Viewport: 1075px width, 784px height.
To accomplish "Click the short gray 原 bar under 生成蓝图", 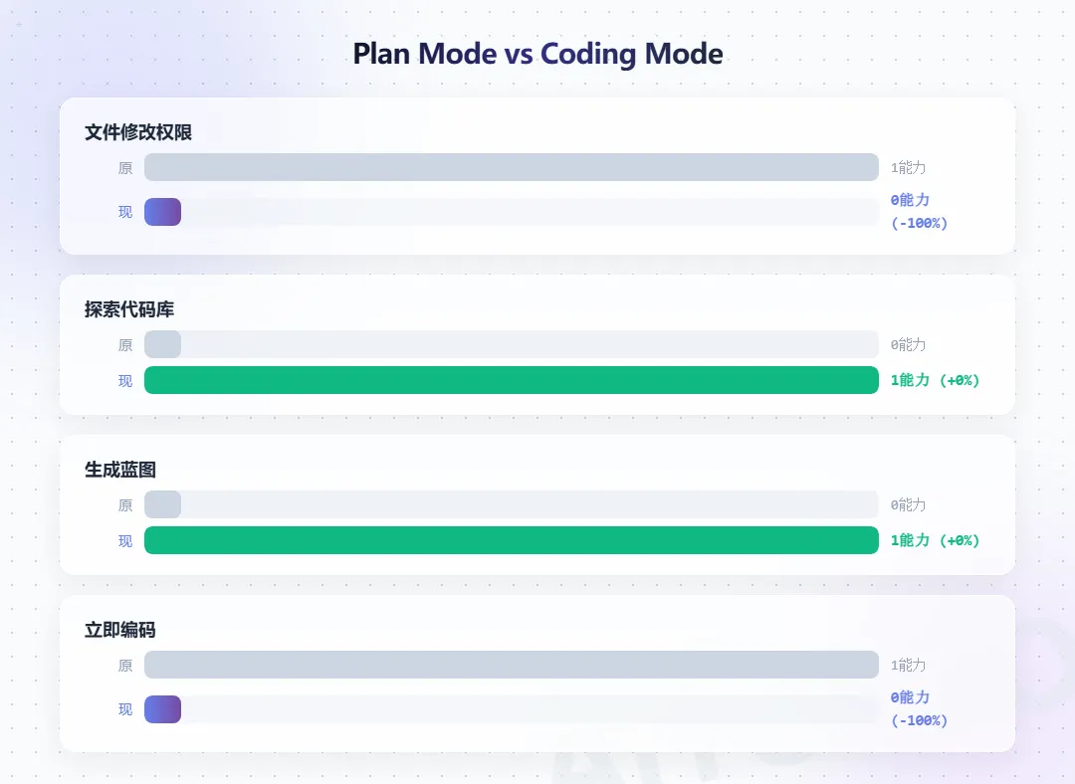I will tap(162, 504).
